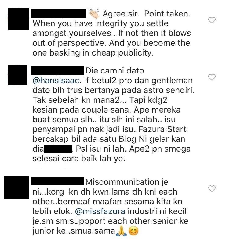Open the avatar beside "Die camni dato"
The width and height of the screenshot is (229, 240).
pos(17,75)
